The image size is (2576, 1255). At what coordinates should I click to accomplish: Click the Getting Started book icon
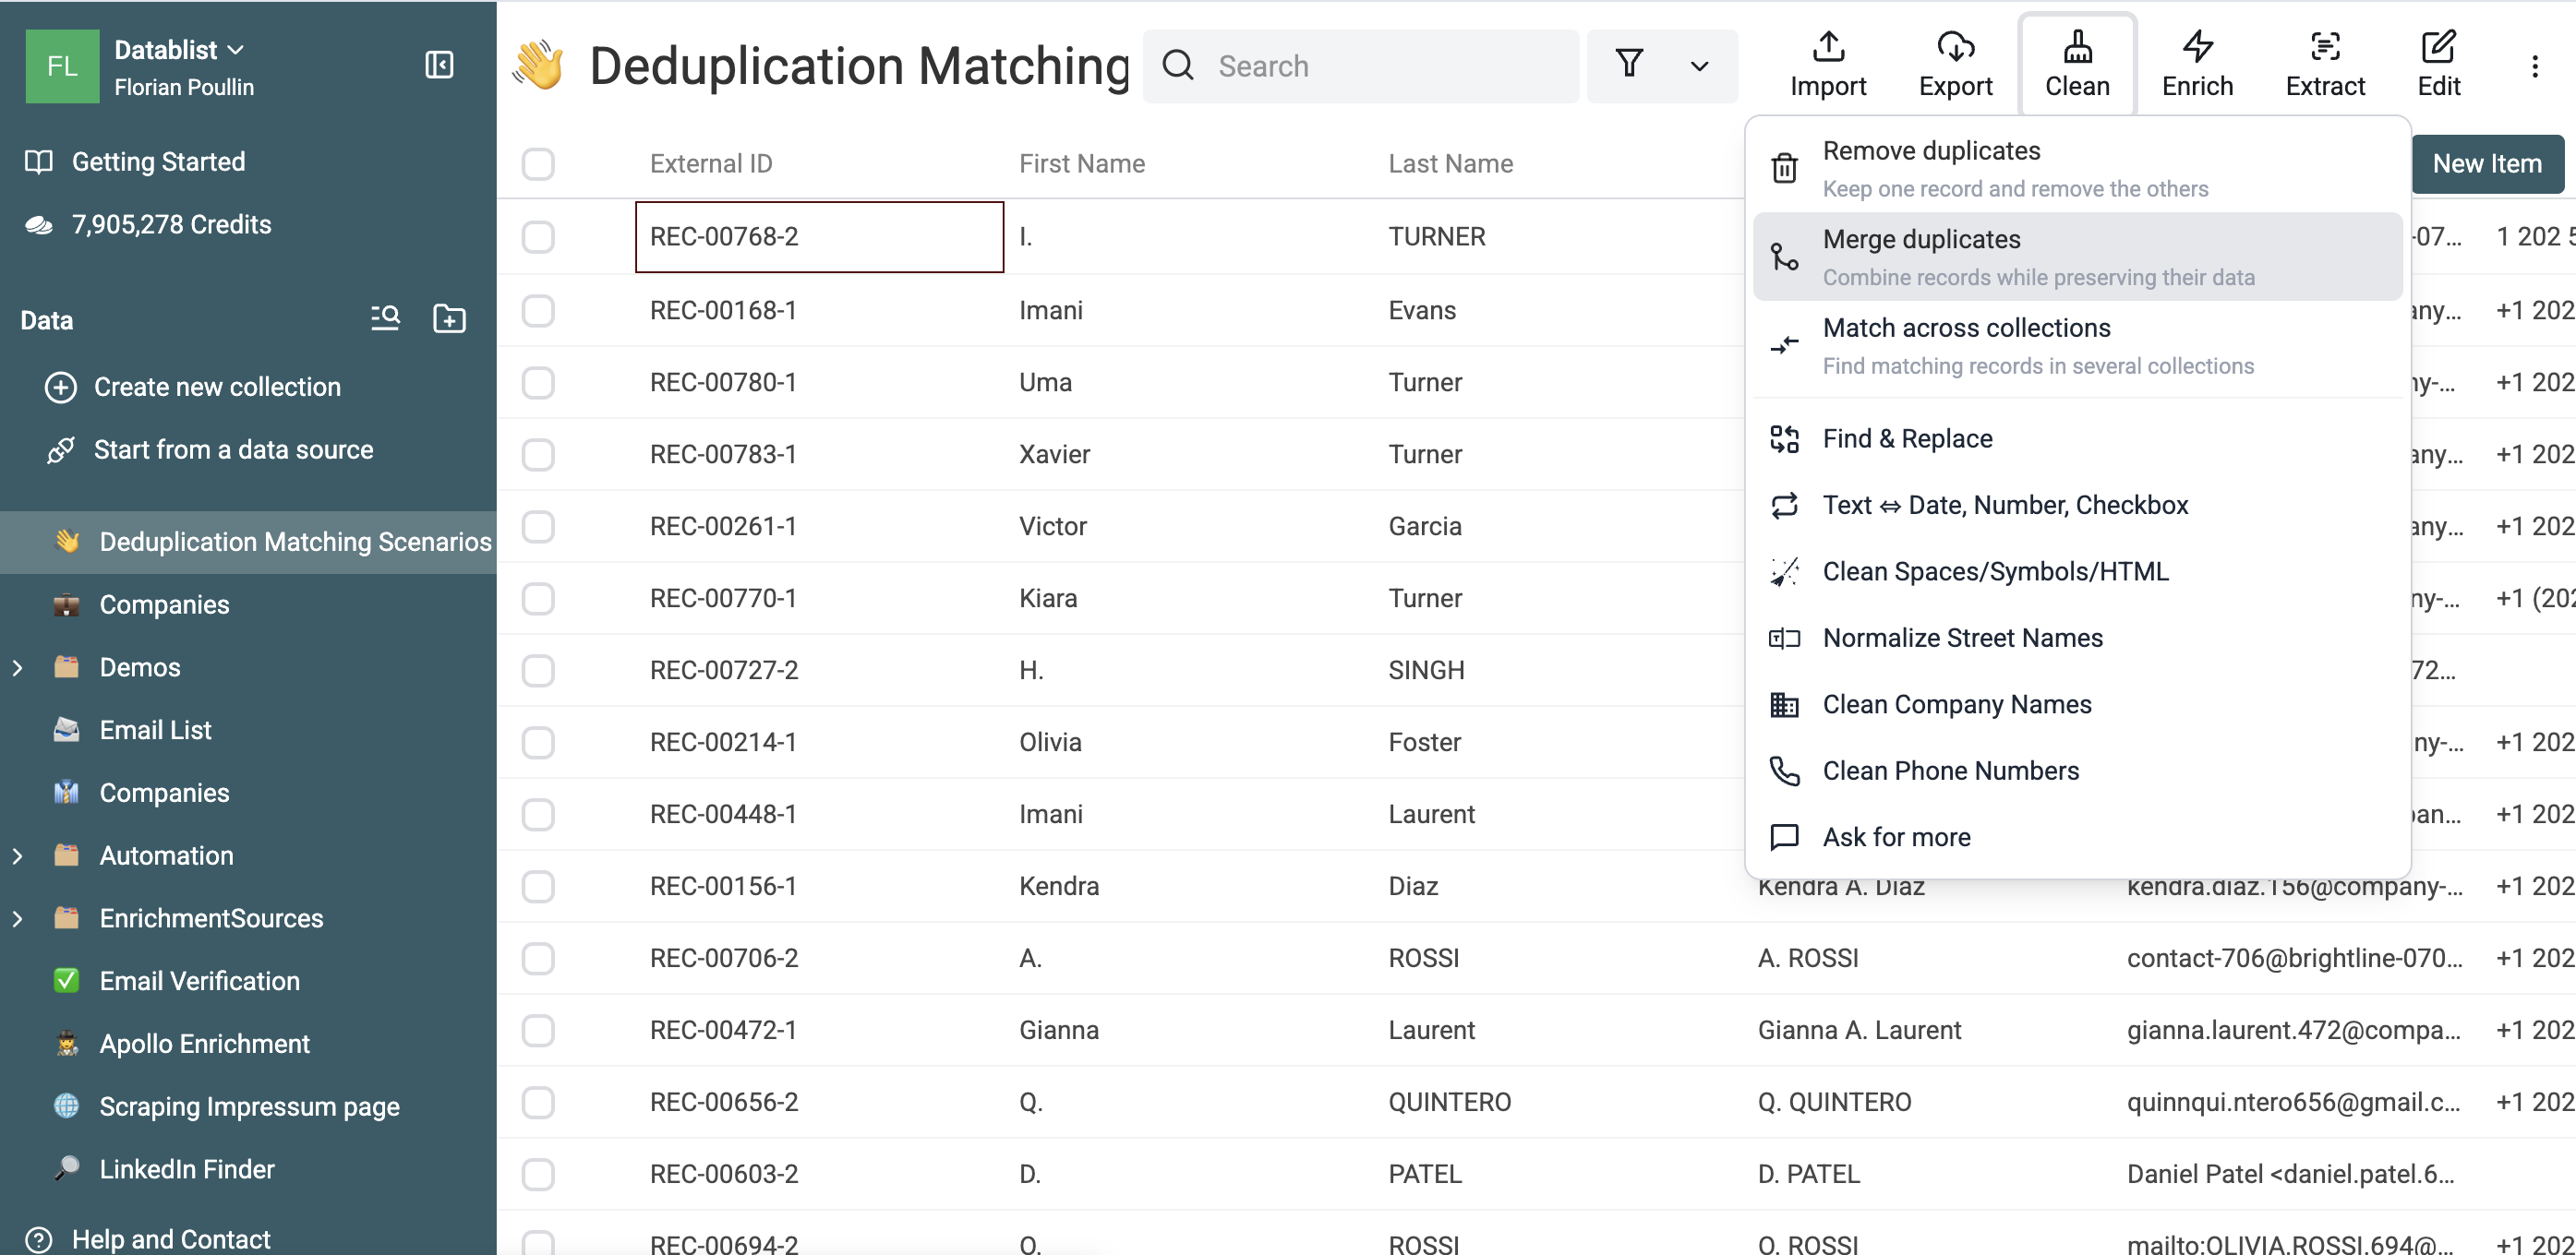coord(39,161)
